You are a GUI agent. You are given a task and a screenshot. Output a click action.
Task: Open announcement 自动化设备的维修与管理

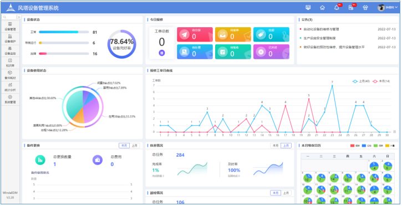tap(321, 29)
